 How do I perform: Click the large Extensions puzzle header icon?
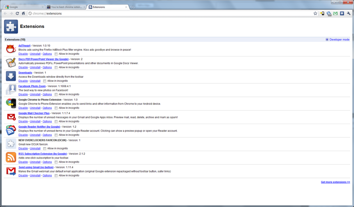click(11, 27)
